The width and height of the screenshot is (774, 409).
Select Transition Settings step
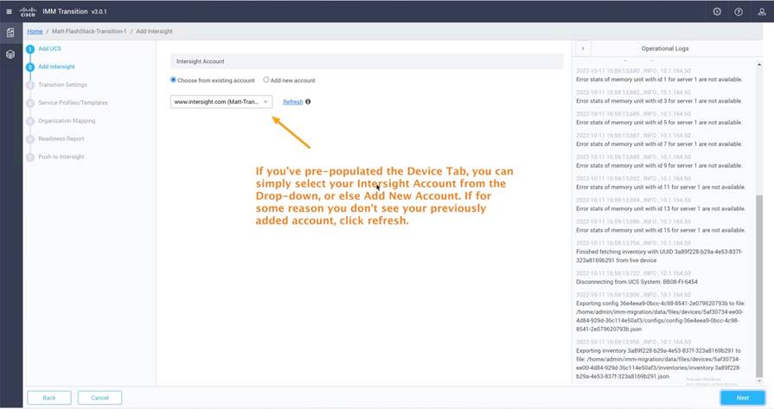[62, 85]
